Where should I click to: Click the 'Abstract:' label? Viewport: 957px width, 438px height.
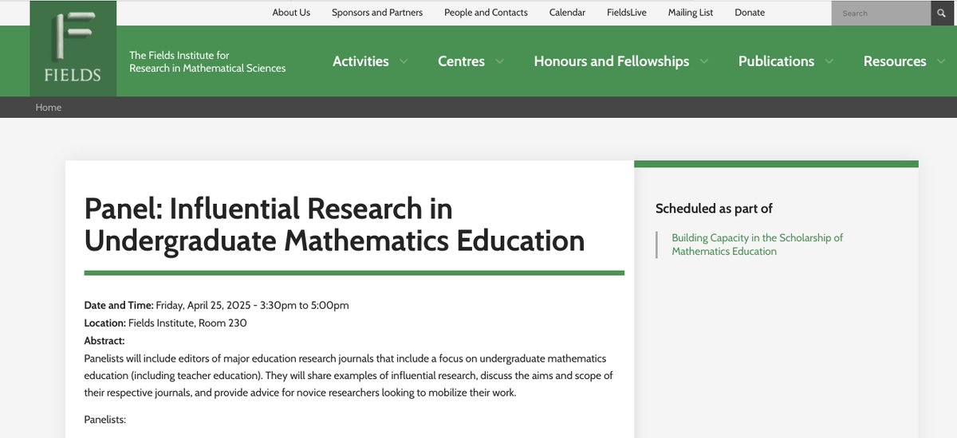pos(104,341)
